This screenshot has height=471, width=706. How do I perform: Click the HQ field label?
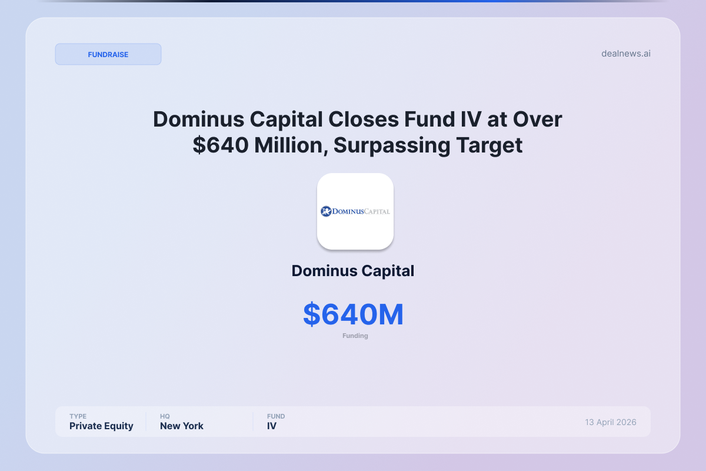[165, 416]
